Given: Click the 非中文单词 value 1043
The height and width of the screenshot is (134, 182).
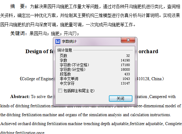Looking at the screenshot, I should (126, 79).
